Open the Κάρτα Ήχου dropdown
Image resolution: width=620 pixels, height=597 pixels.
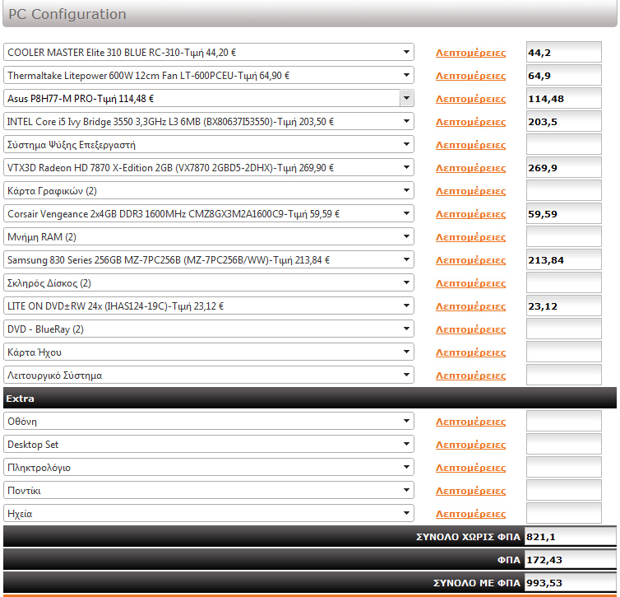209,352
